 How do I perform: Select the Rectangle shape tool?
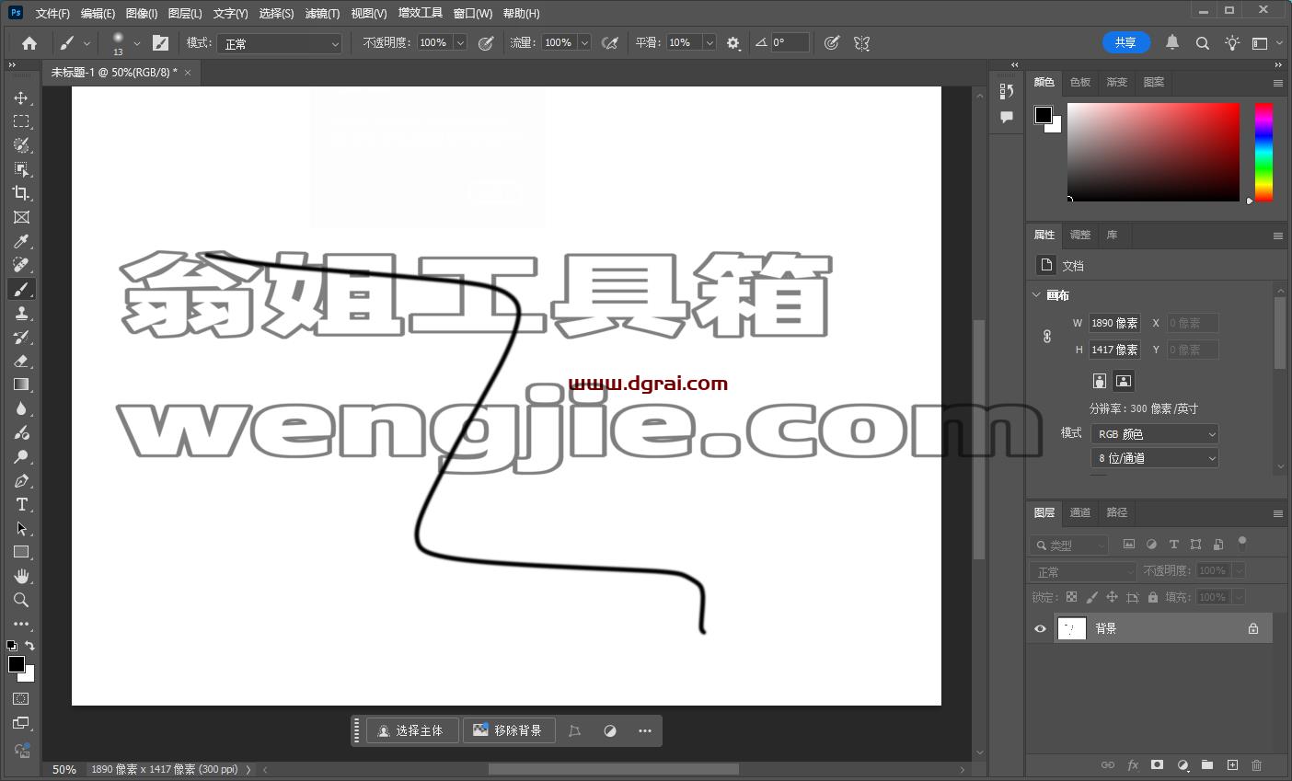point(21,552)
